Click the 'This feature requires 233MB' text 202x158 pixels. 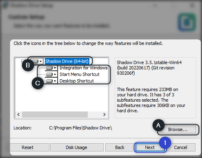[x=151, y=100]
